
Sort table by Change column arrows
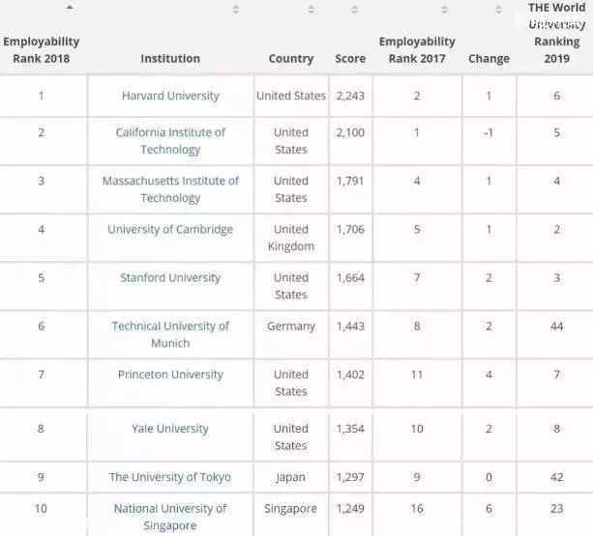498,10
